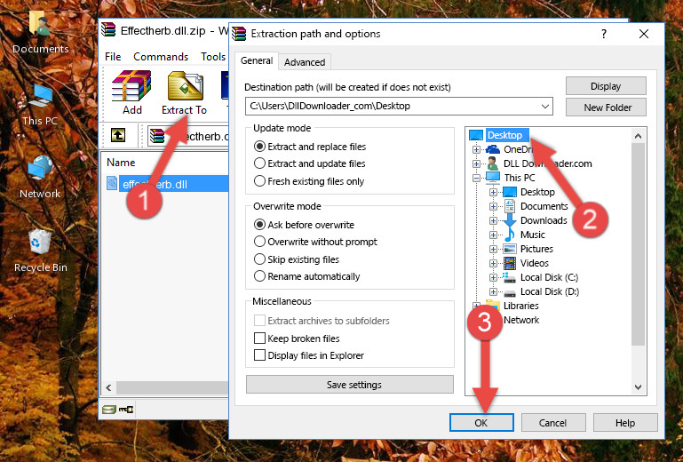Collapse the This PC tree node
Viewport: 683px width, 462px height.
477,178
